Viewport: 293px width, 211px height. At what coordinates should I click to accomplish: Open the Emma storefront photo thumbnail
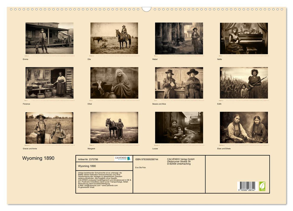click(x=49, y=38)
